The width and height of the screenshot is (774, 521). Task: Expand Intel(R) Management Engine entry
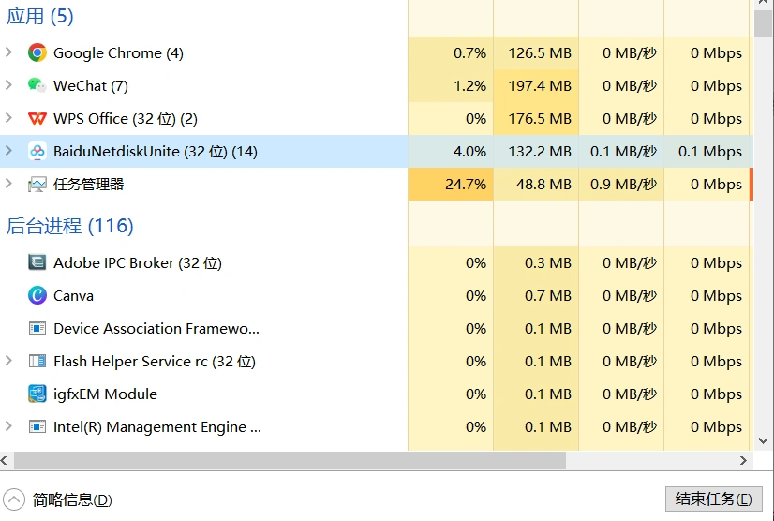pos(9,427)
